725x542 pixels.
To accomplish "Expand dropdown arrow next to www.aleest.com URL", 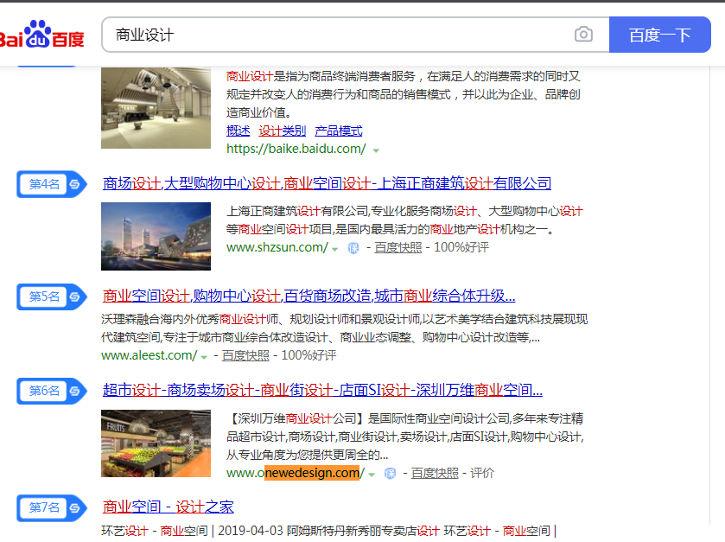I will click(204, 357).
